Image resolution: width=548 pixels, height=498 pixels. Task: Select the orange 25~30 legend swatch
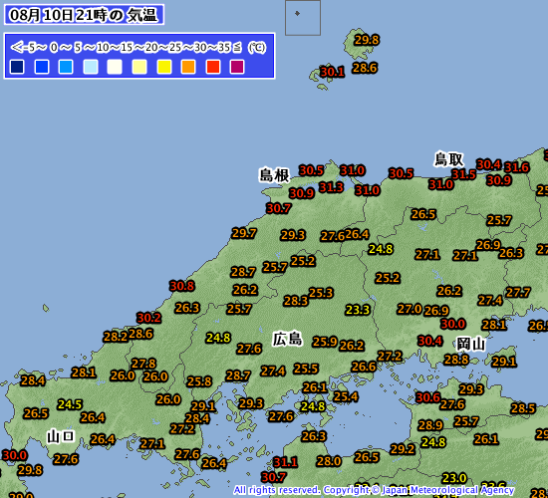tap(188, 67)
